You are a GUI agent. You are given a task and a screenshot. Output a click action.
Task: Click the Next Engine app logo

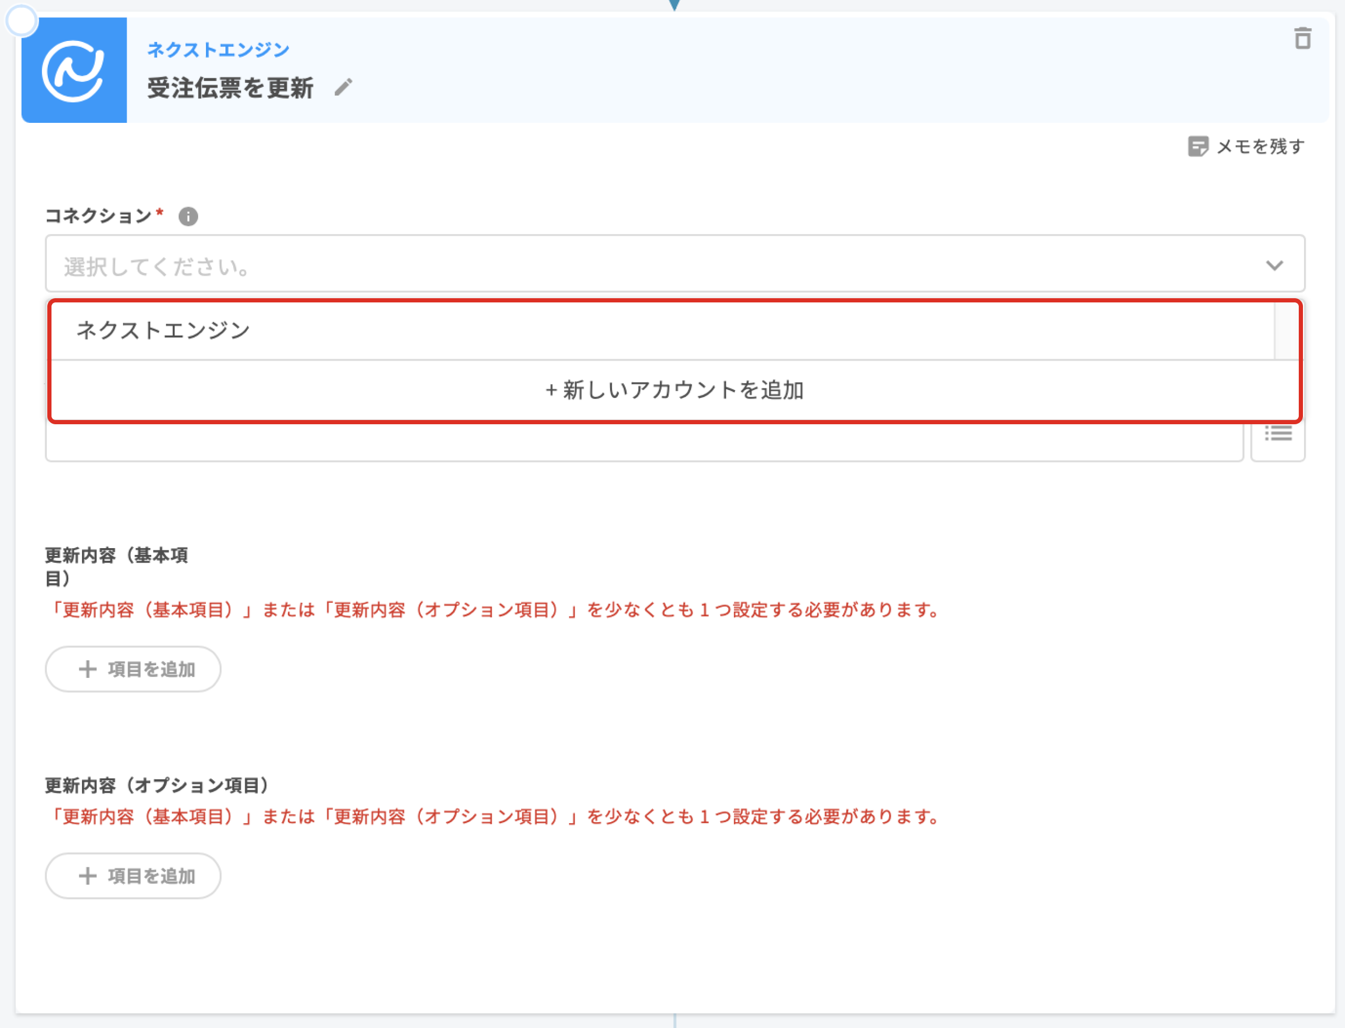click(x=74, y=70)
